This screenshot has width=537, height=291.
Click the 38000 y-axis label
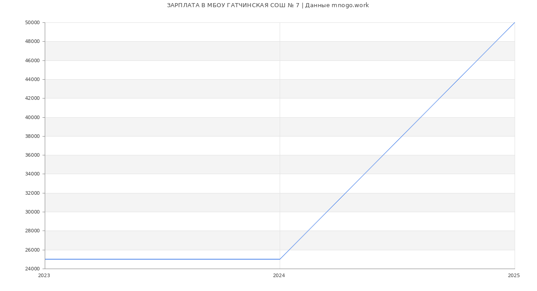click(33, 136)
